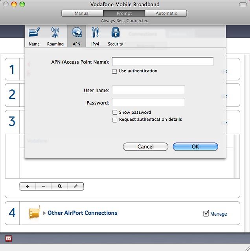Click the Always Best Connected text

coord(125,21)
